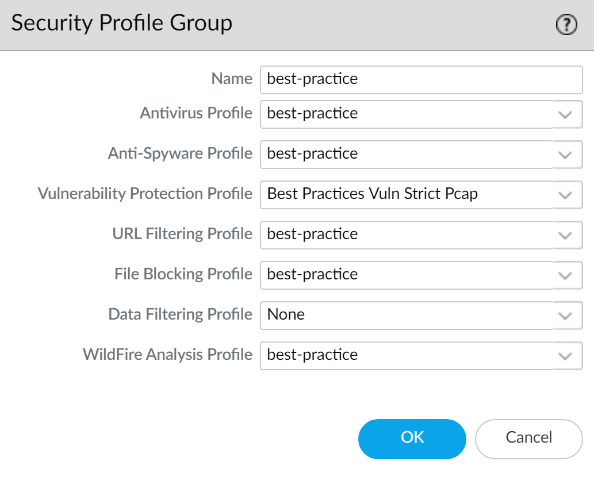Click the Anti-Spyware Profile value field
The image size is (594, 480).
pyautogui.click(x=406, y=154)
